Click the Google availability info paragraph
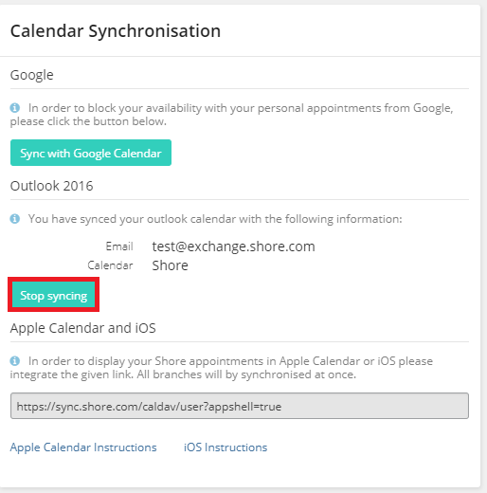This screenshot has width=487, height=493. (231, 115)
